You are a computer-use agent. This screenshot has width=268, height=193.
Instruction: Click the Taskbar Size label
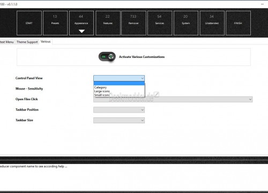(24, 120)
